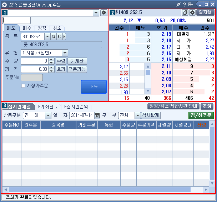Switch to 취소 tab
The width and height of the screenshot is (217, 202).
[x=57, y=28]
